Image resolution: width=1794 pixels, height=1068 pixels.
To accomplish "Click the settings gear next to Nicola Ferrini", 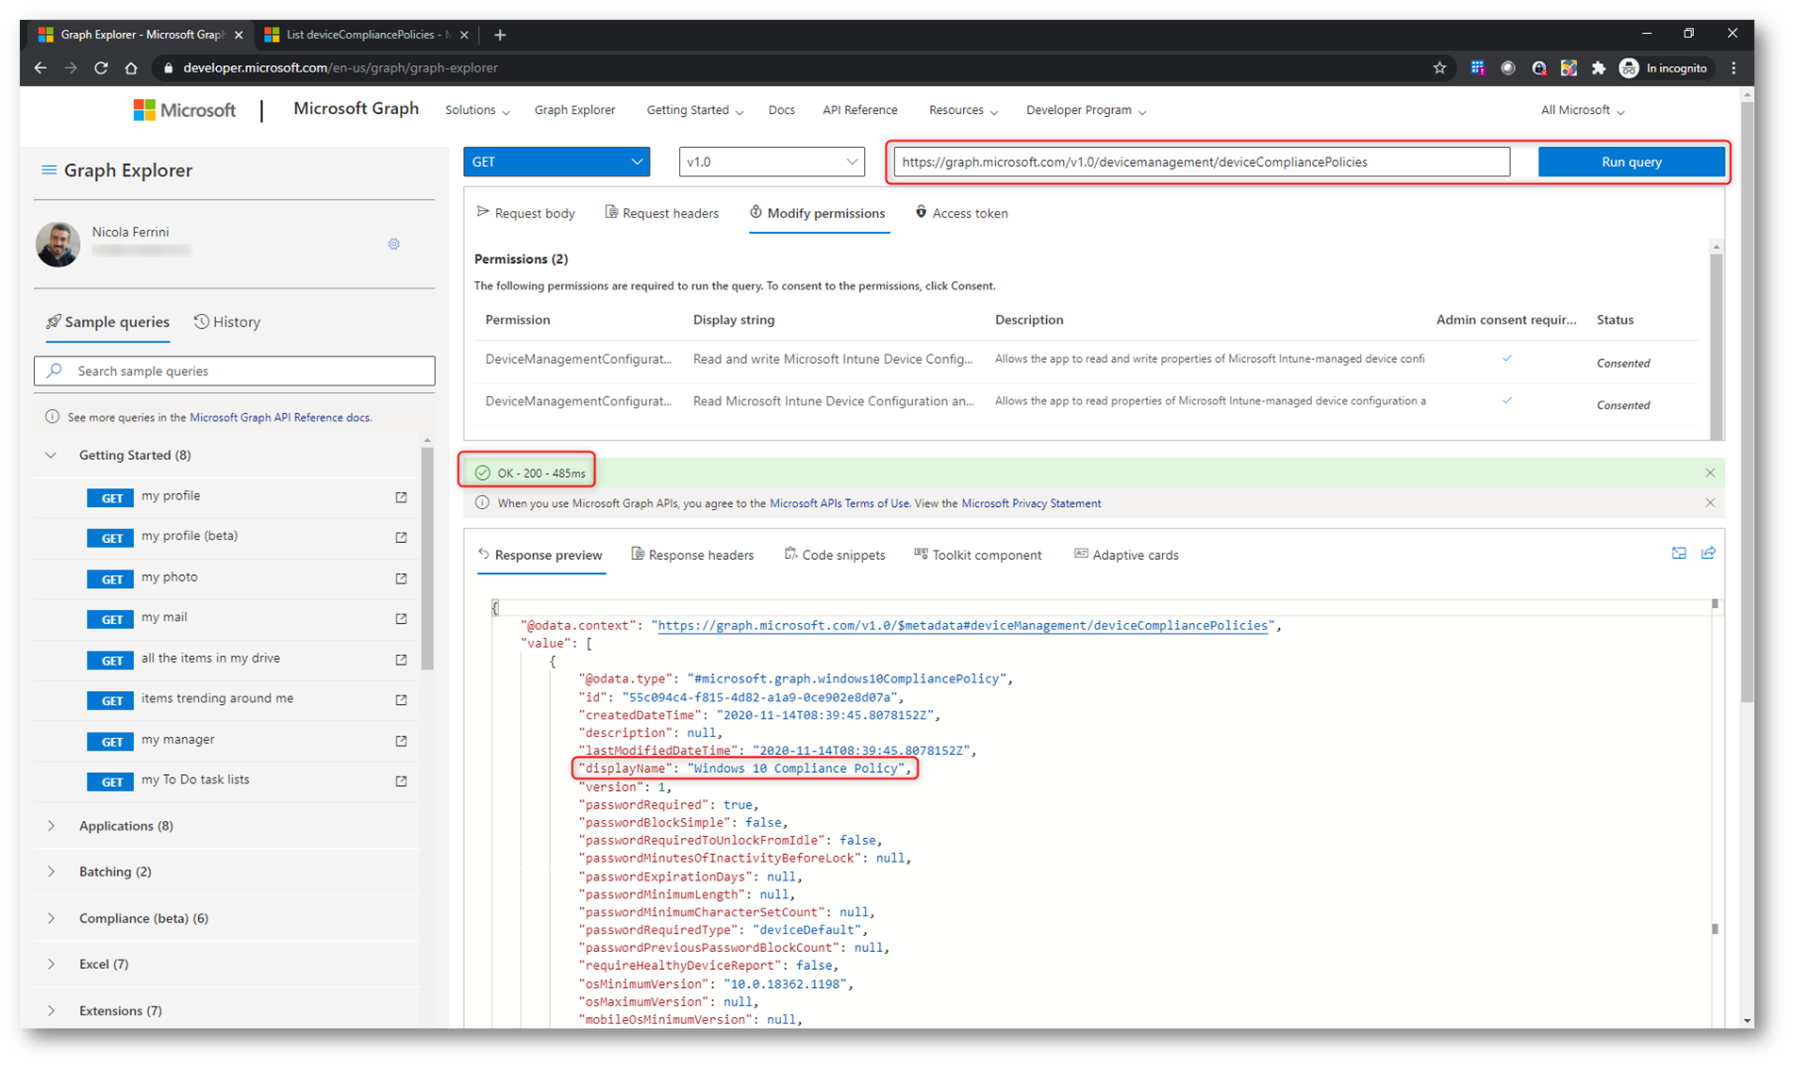I will point(394,244).
